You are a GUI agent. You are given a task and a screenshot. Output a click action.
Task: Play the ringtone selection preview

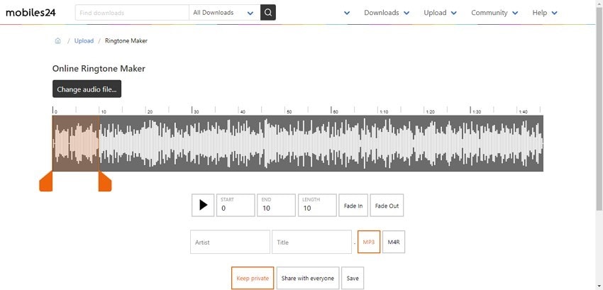click(203, 205)
